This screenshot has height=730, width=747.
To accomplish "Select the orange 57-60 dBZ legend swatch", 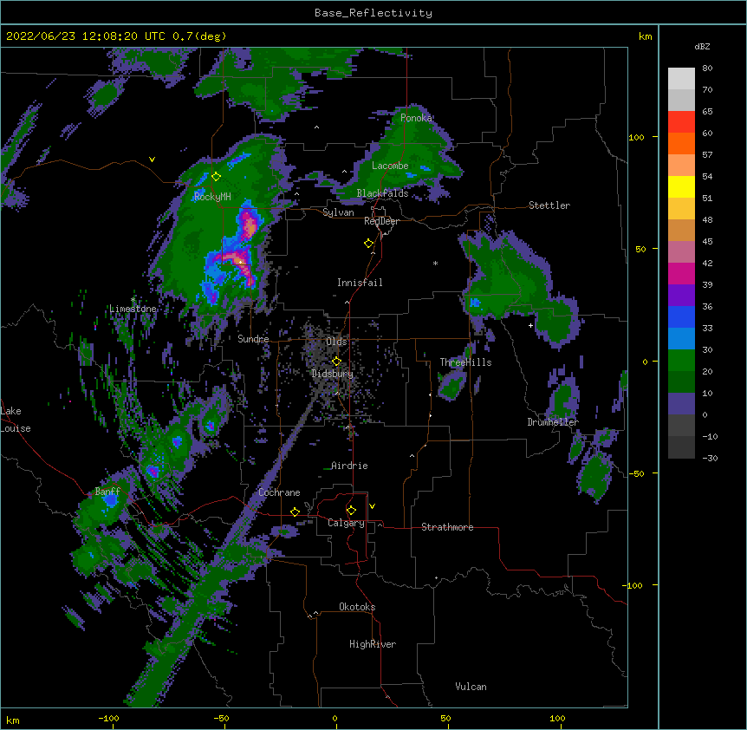I will point(681,144).
